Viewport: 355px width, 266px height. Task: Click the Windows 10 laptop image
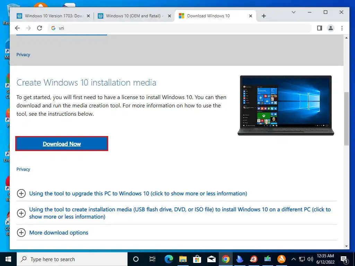(286, 105)
